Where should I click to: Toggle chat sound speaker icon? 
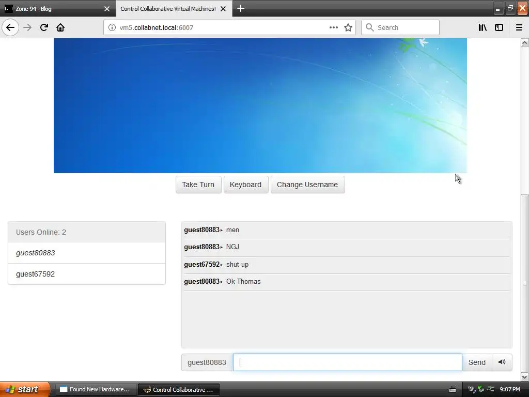(x=502, y=362)
